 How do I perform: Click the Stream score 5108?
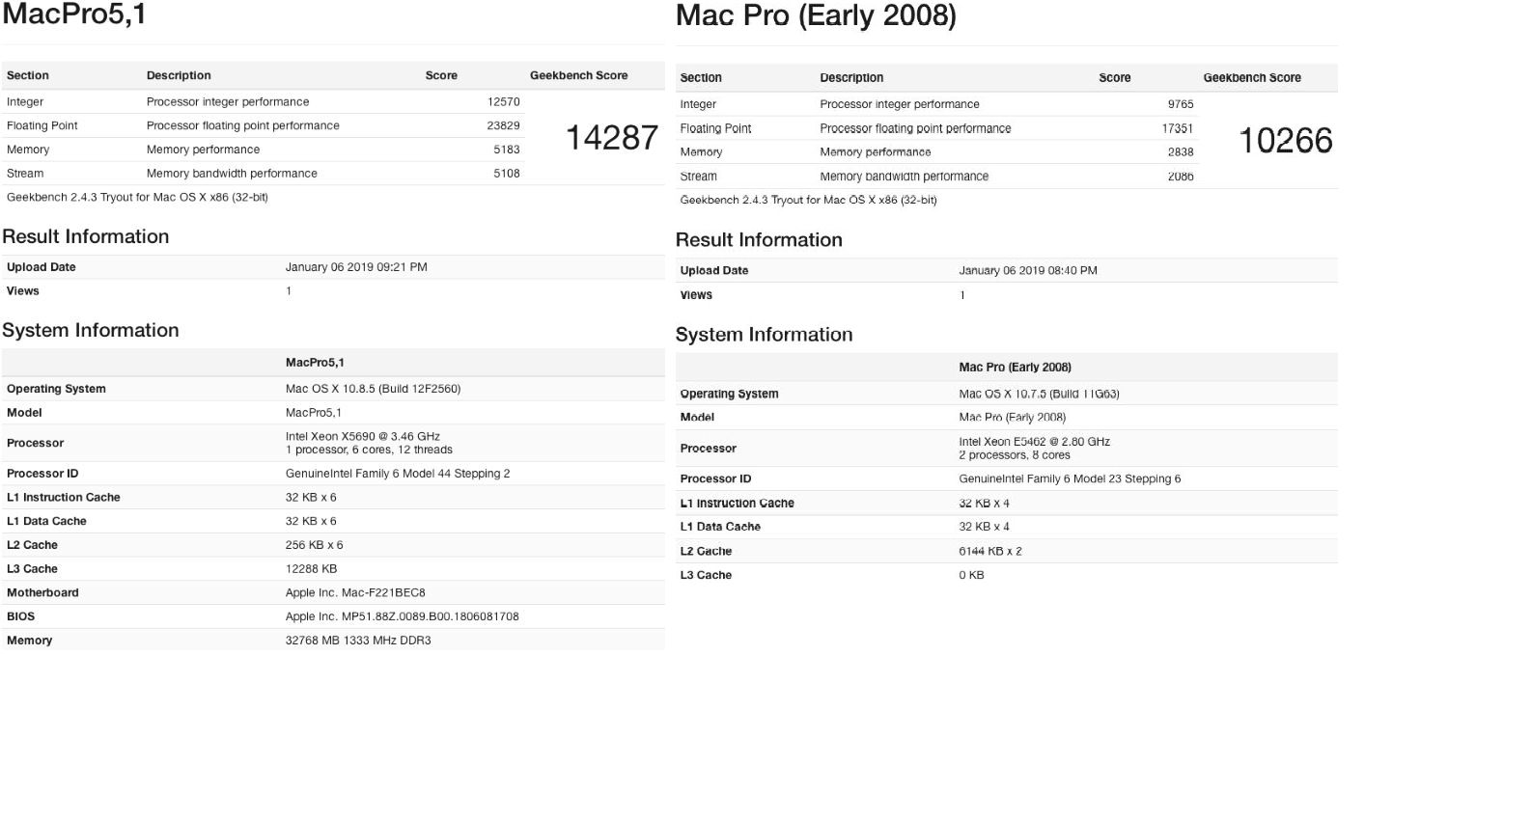506,174
